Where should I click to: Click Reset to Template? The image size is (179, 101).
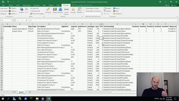click(37, 14)
